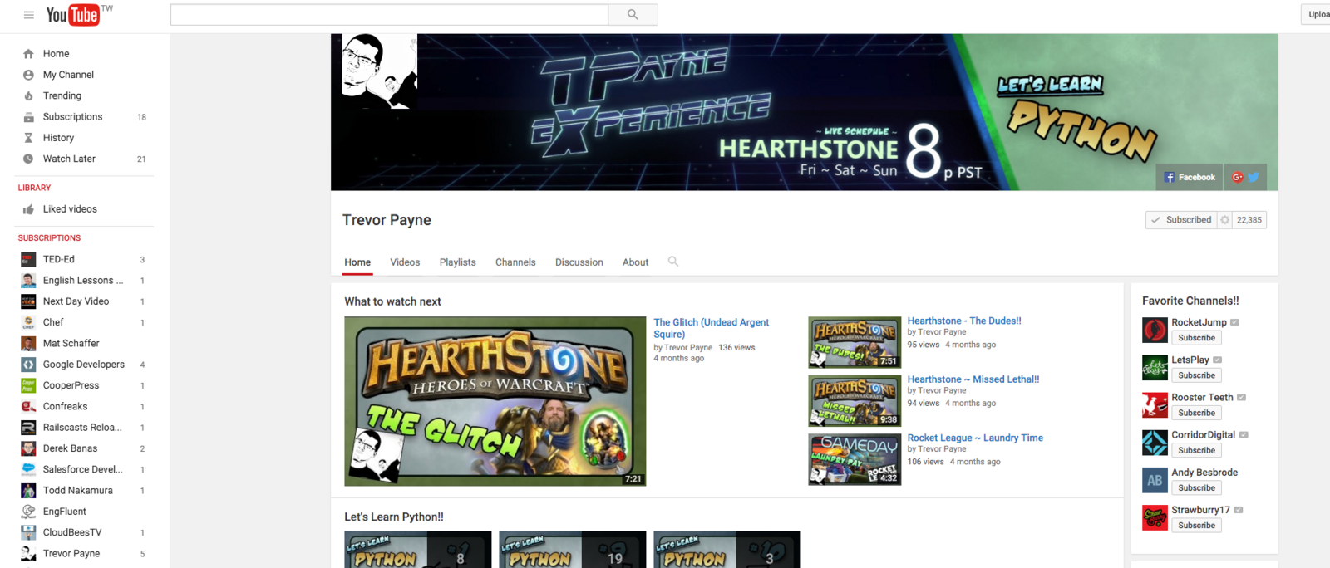
Task: Open the CorridorDigital channel name link
Action: (1203, 435)
